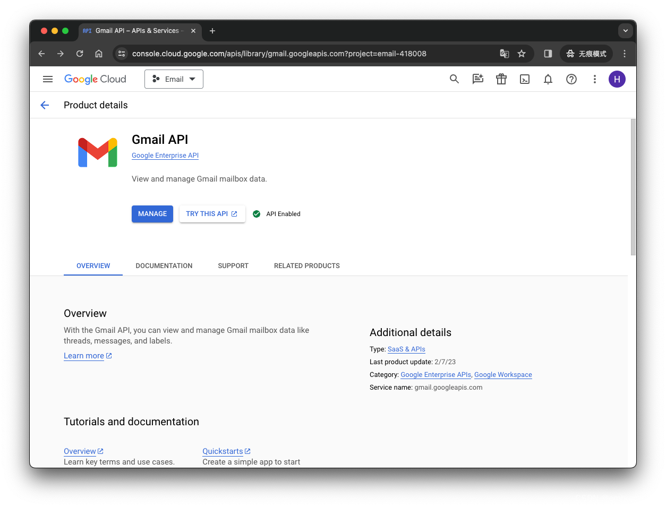Viewport: 666px width, 507px height.
Task: Click the browser home icon
Action: pos(99,54)
